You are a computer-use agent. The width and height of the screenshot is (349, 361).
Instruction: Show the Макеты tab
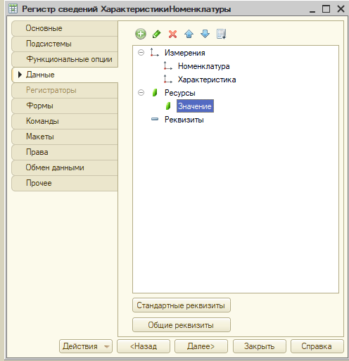[65, 137]
